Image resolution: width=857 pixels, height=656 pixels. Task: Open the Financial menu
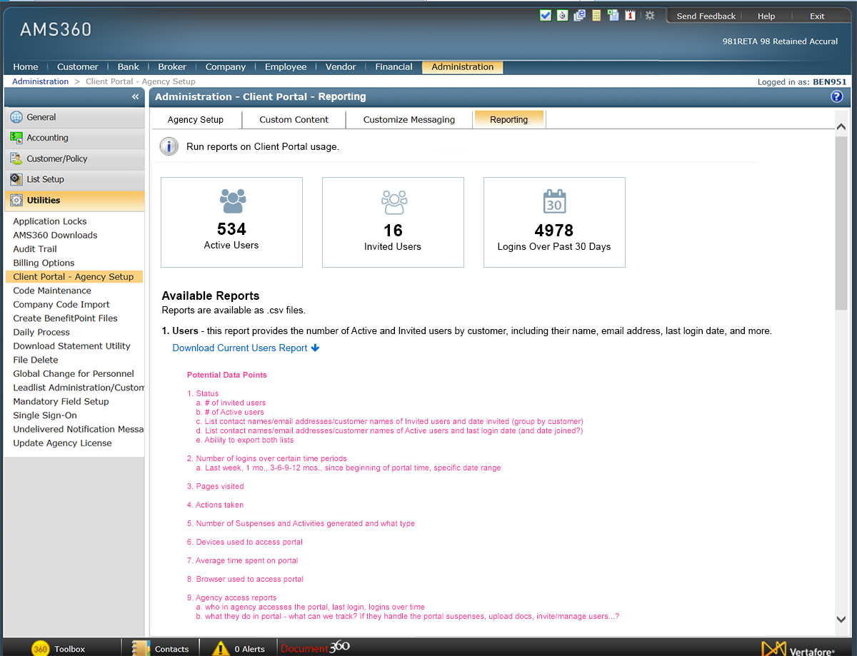point(394,67)
